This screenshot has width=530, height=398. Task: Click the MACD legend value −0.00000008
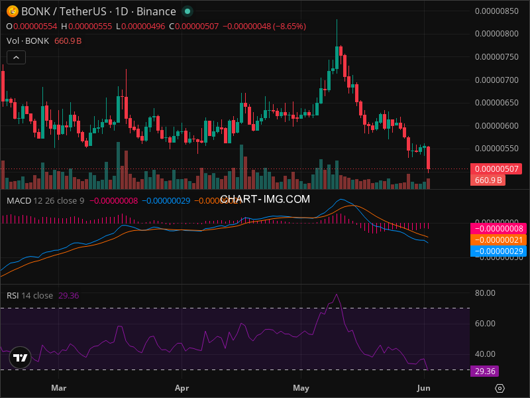pos(113,201)
